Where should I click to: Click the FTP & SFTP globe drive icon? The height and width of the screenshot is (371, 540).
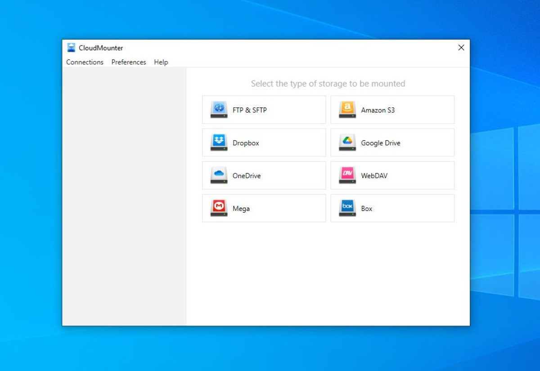coord(219,110)
